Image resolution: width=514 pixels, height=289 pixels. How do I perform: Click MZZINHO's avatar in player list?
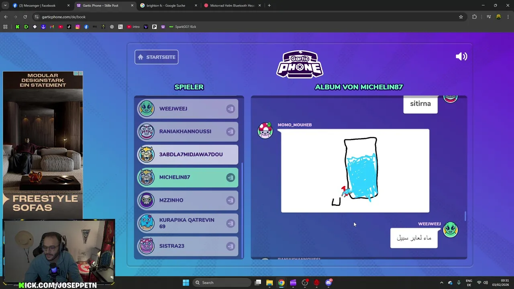coord(146,200)
